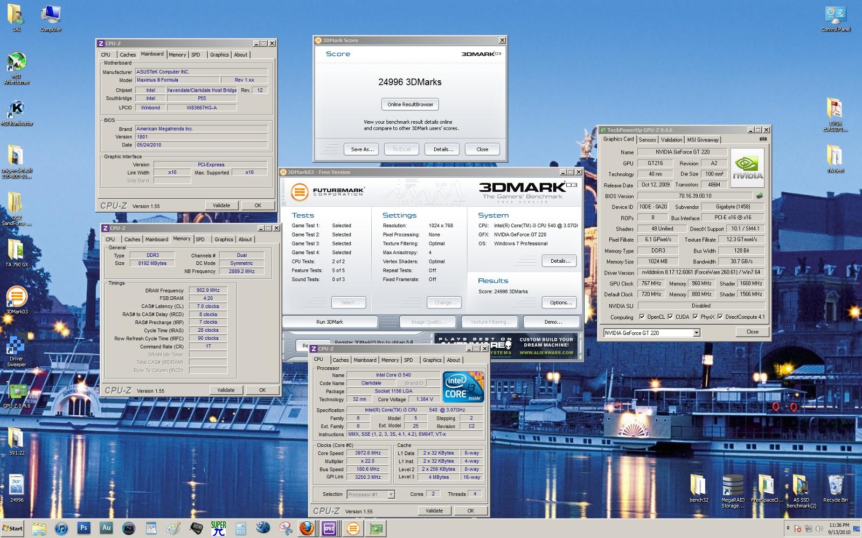Open 3DMark03 desktop shortcut
This screenshot has height=538, width=862.
click(x=17, y=300)
